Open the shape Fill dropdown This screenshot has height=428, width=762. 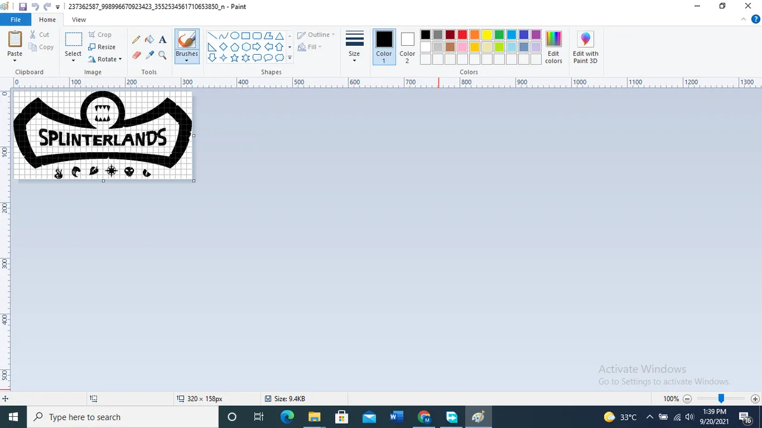[310, 47]
